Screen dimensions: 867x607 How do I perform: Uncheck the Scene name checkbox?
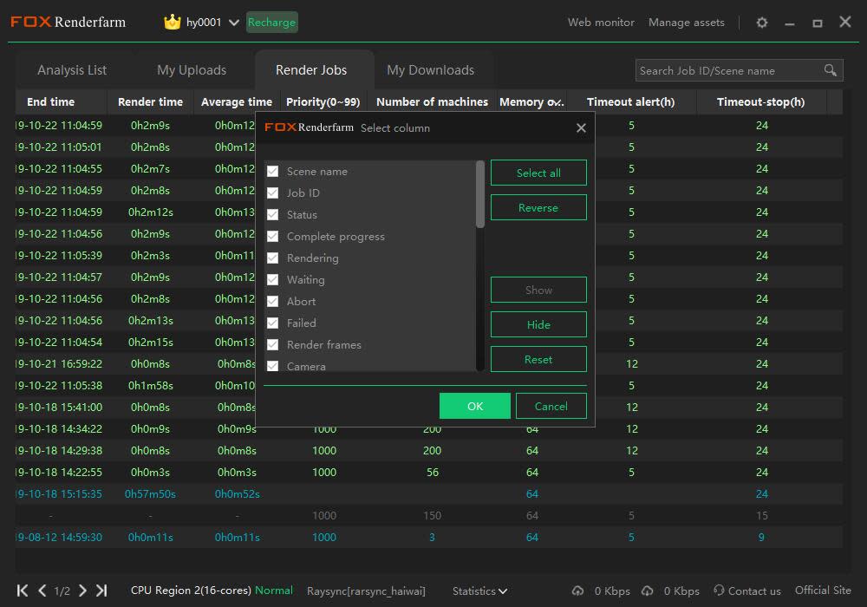273,172
